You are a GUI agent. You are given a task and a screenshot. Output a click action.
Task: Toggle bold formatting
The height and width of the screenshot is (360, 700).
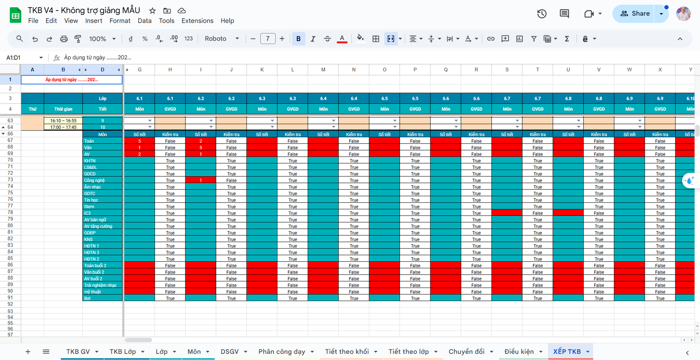[x=298, y=39]
